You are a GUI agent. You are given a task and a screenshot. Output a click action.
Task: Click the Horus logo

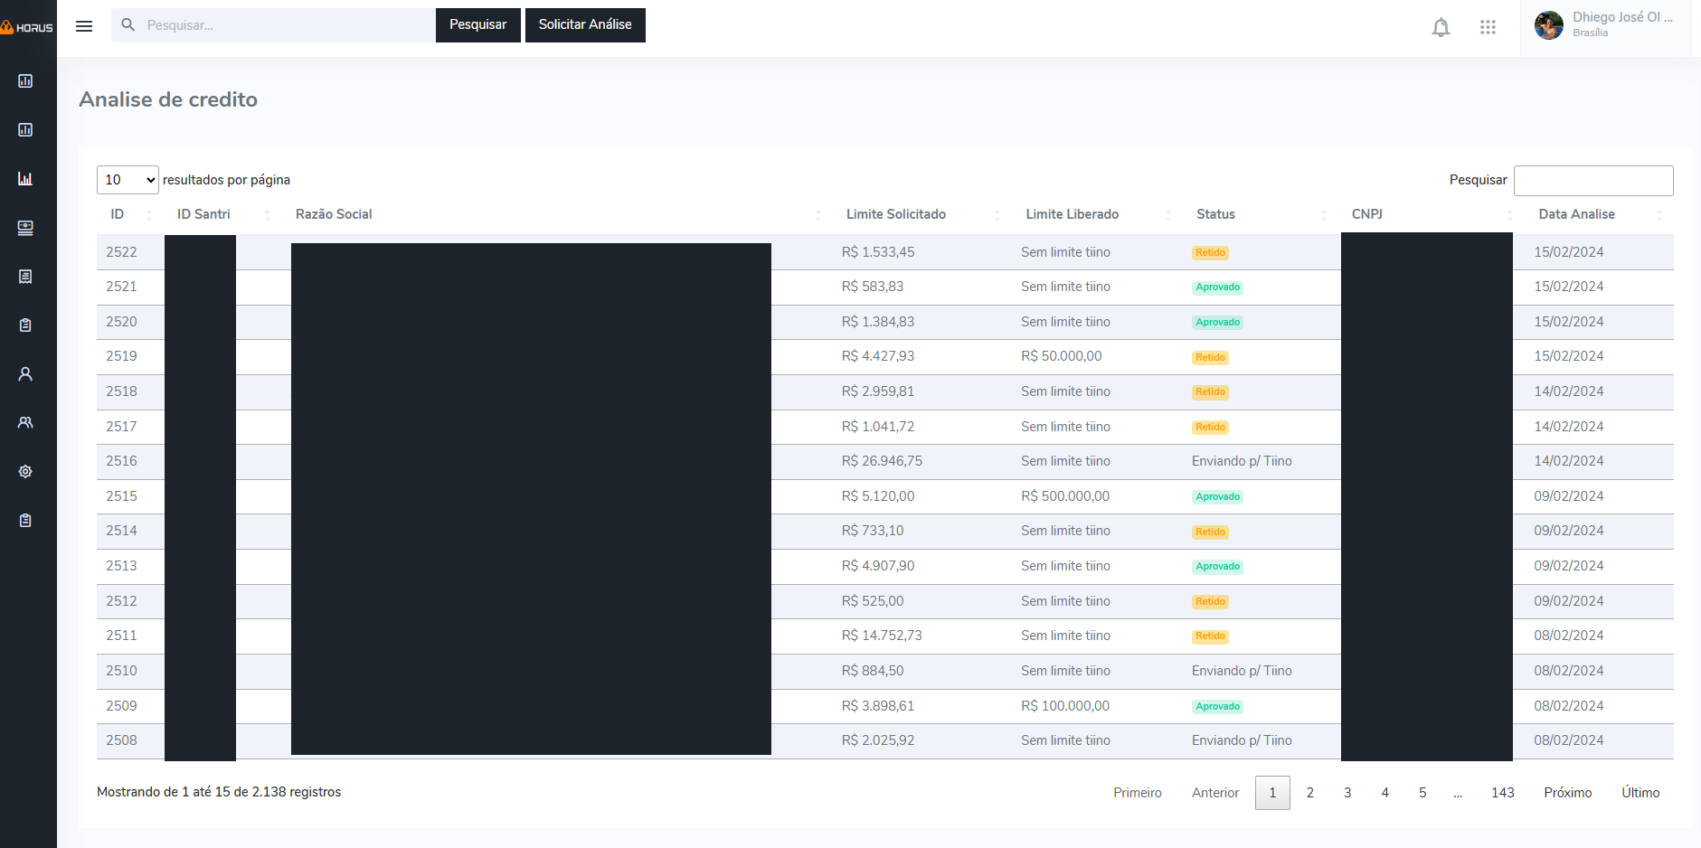28,27
